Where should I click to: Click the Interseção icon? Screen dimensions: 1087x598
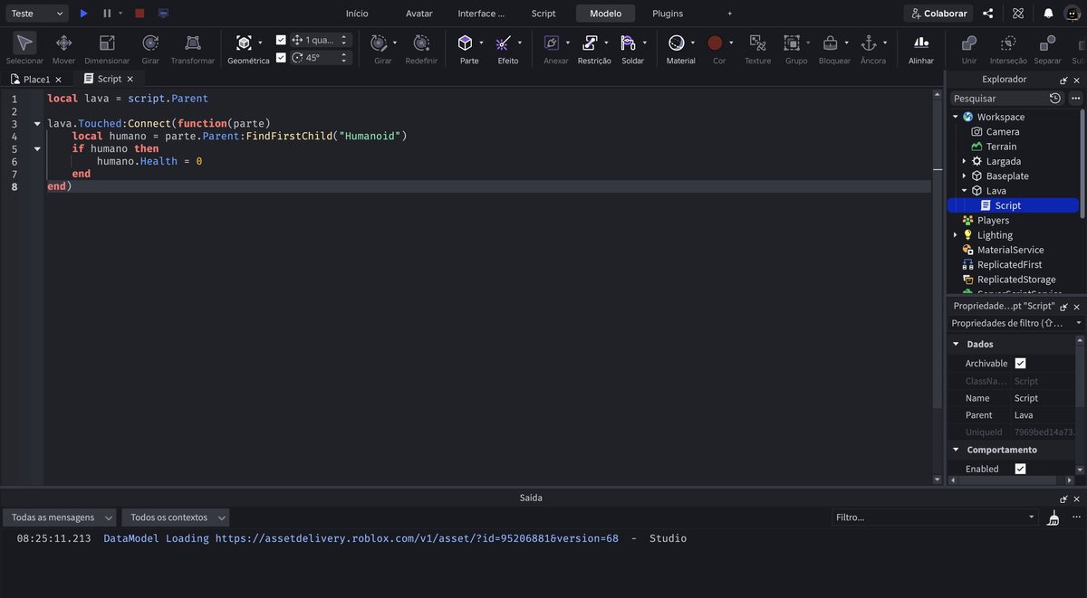pos(1008,43)
